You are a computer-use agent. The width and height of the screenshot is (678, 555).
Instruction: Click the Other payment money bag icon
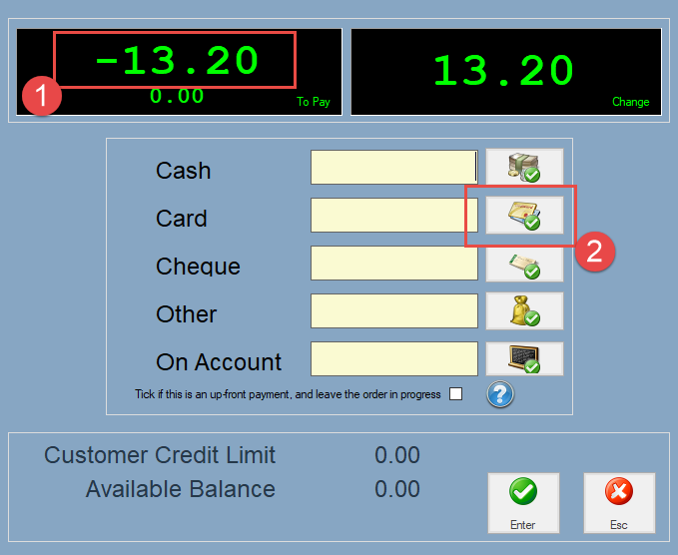click(x=524, y=310)
